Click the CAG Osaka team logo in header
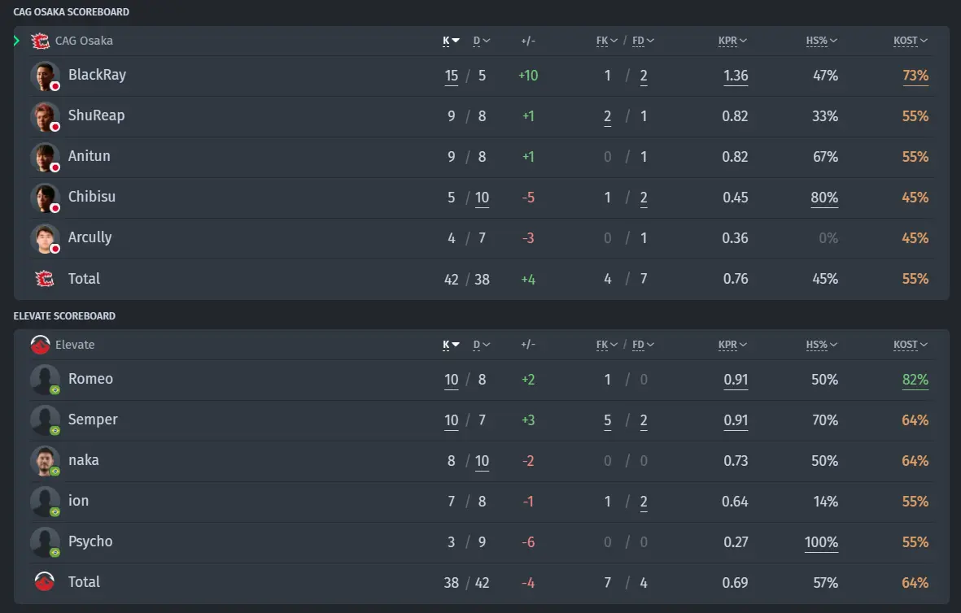 41,41
